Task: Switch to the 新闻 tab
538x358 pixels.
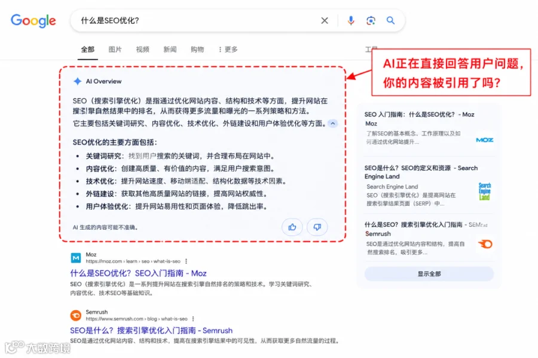Action: click(x=170, y=50)
